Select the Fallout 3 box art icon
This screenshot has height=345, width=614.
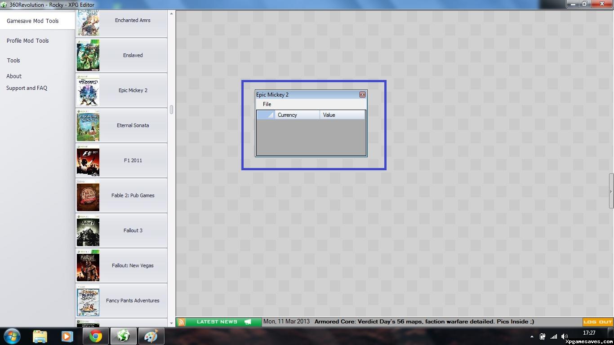coord(88,231)
